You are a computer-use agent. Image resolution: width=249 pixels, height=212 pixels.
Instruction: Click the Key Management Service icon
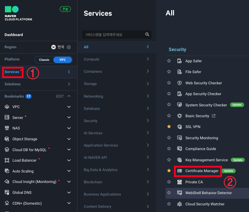[180, 160]
